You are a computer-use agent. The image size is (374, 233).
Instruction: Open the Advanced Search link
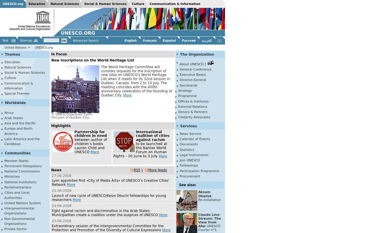point(86,40)
